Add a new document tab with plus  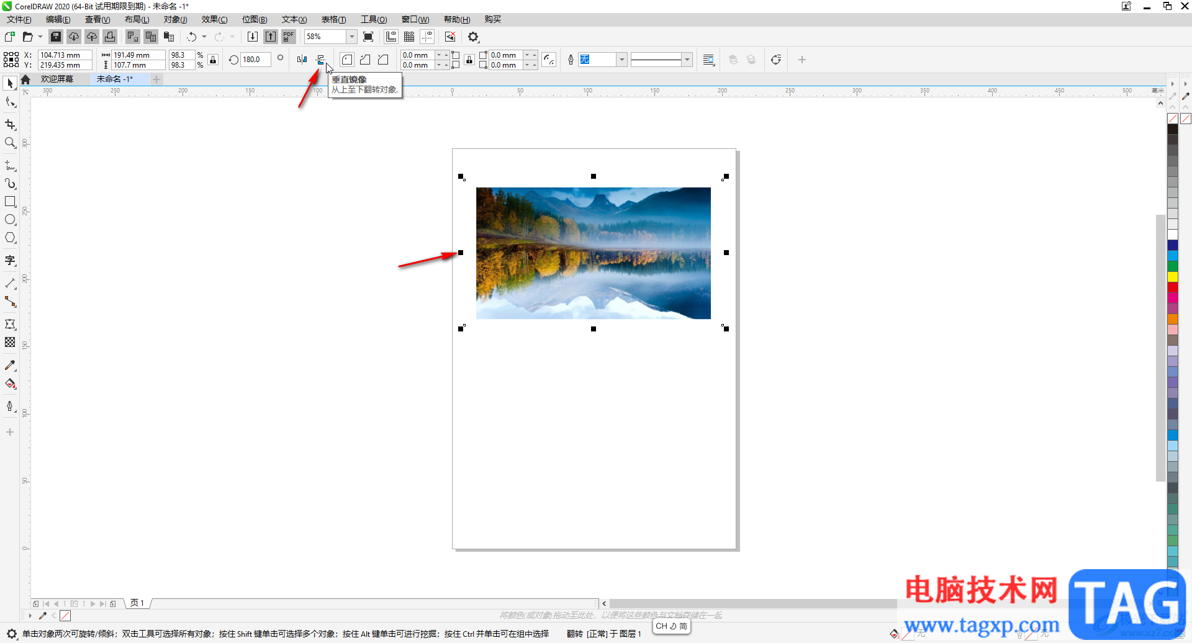pyautogui.click(x=156, y=79)
